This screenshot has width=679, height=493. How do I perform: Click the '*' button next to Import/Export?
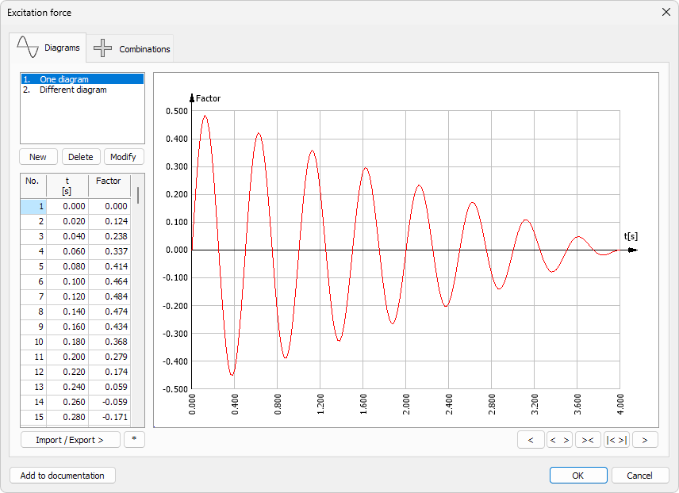tap(134, 440)
